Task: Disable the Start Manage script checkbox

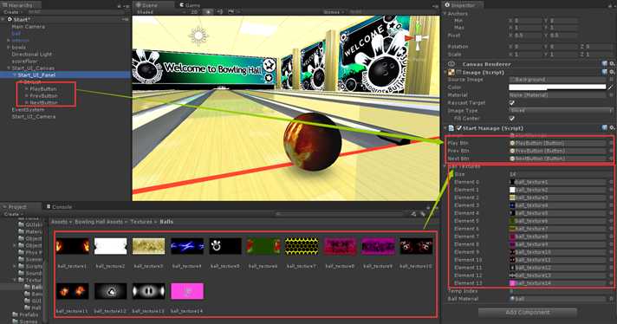Action: click(458, 128)
